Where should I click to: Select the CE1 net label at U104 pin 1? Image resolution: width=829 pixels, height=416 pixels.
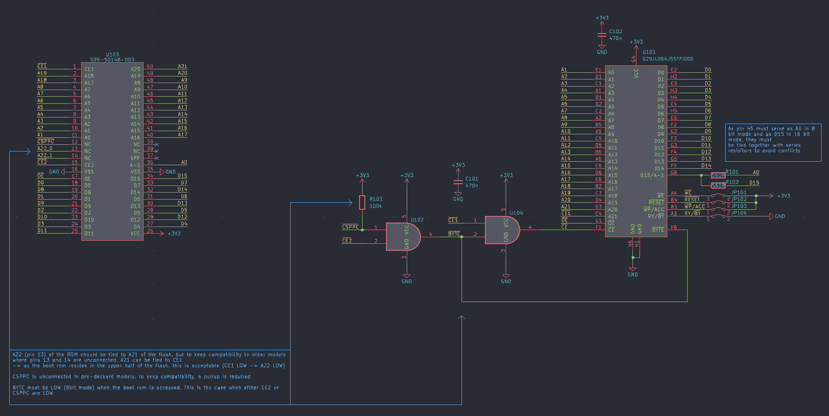[x=453, y=220]
